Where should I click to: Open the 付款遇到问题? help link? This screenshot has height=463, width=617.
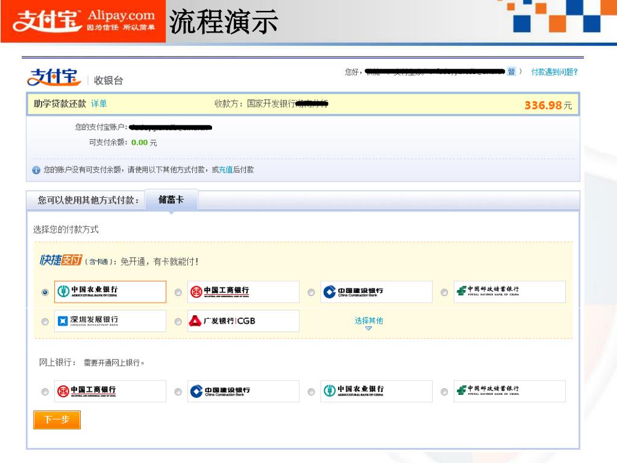pyautogui.click(x=554, y=72)
